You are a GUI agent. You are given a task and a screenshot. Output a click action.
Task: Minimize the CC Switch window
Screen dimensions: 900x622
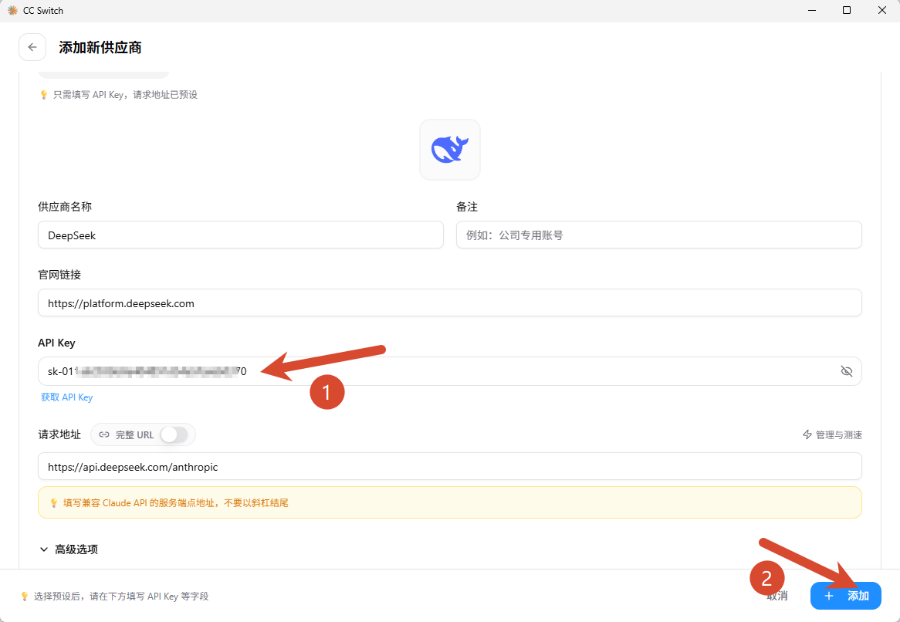[811, 10]
